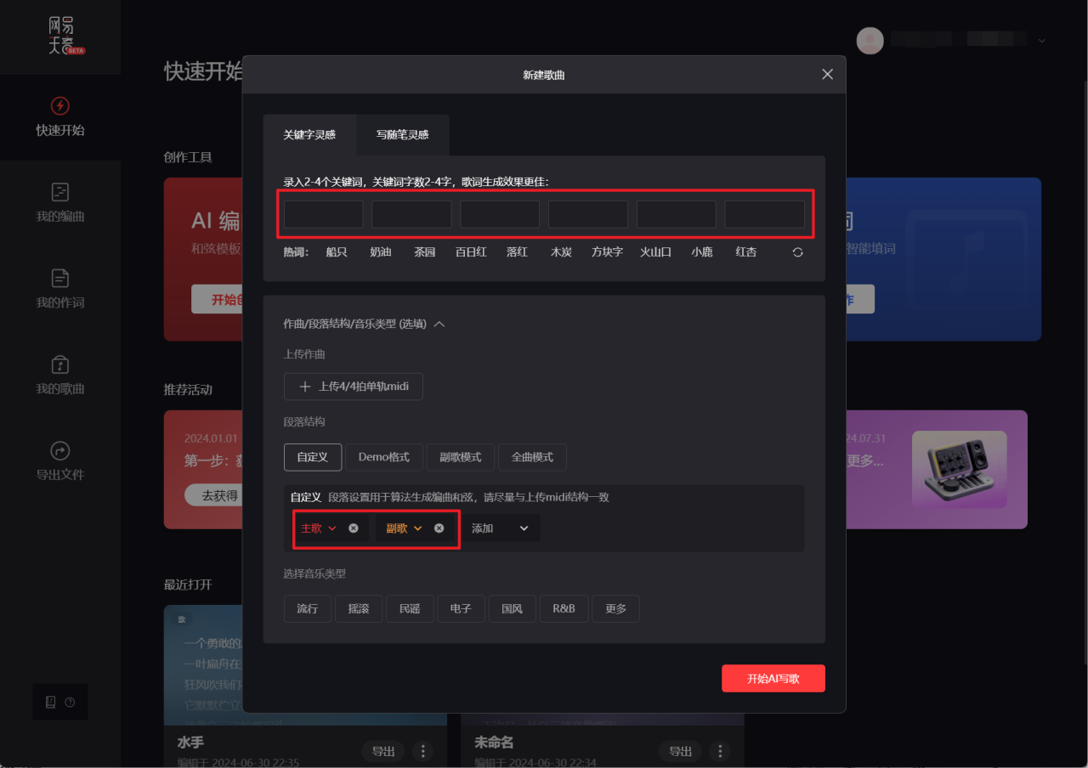Collapse the 作曲/段落结构/音乐类型 section
This screenshot has height=768, width=1088.
click(x=439, y=324)
